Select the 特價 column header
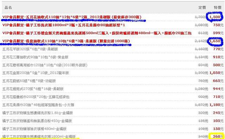This screenshot has height=139, width=225. pos(218,7)
